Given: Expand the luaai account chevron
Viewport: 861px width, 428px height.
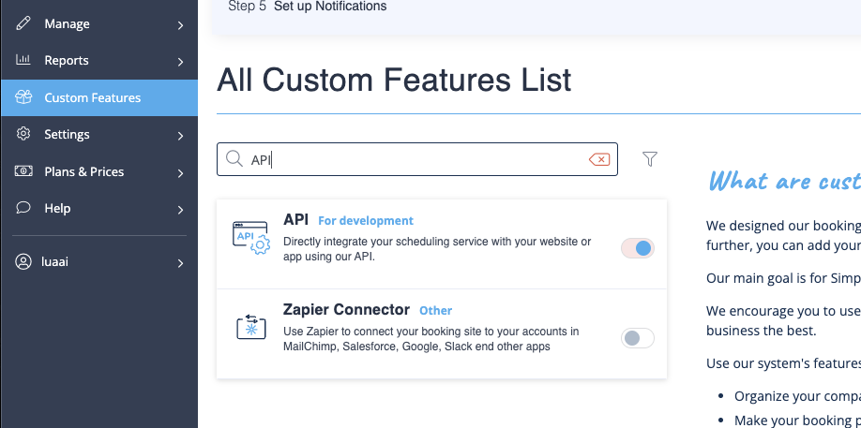Looking at the screenshot, I should tap(180, 263).
